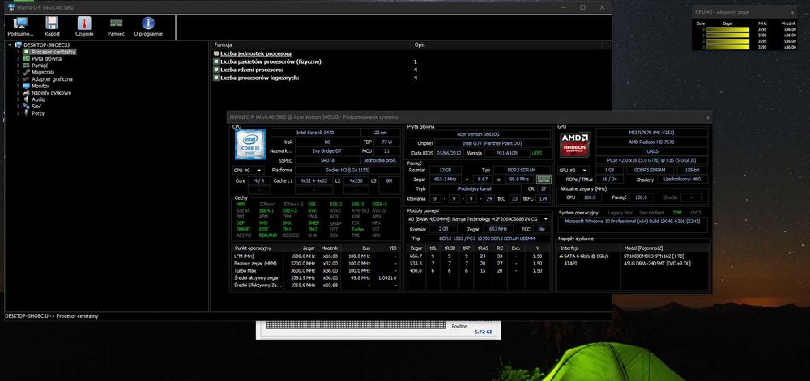Screen dimensions: 810x381
Task: Select the Audio tree item
Action: point(39,99)
